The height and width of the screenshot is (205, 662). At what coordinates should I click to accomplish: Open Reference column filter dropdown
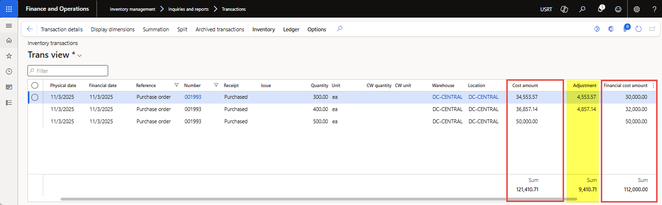point(176,85)
